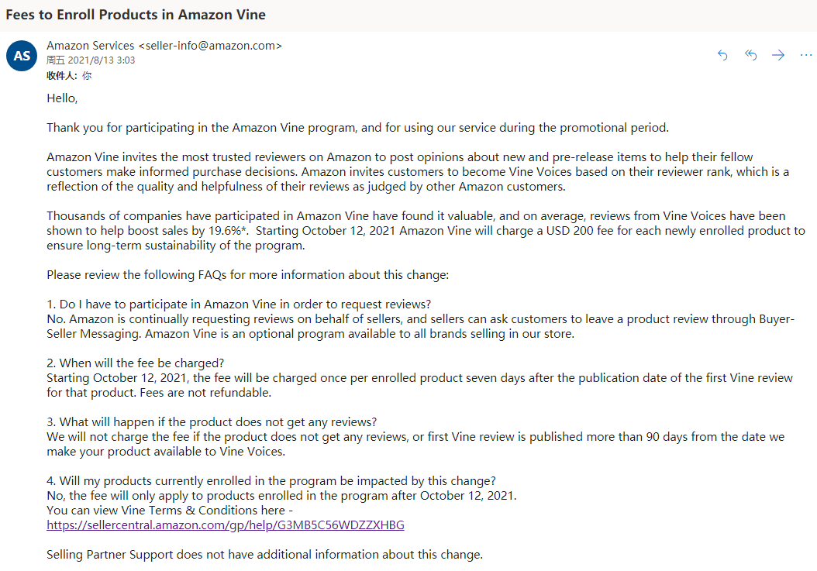This screenshot has width=817, height=571.
Task: Click the paragraph starting "Thank you for participating"
Action: 357,128
